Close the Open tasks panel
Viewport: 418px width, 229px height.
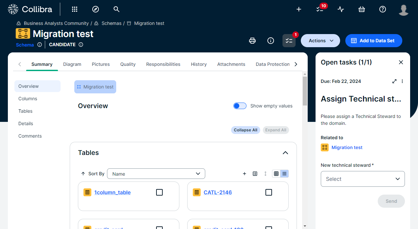pos(401,62)
